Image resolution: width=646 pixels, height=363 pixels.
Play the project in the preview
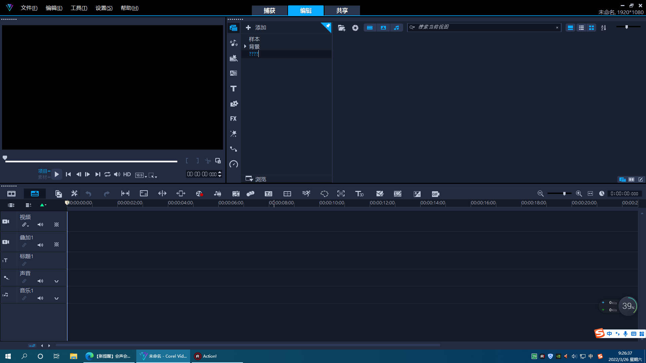(57, 174)
